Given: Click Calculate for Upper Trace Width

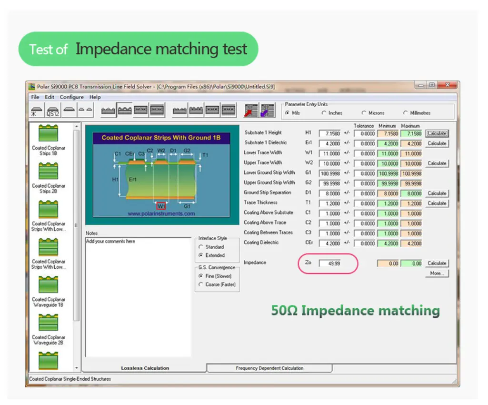Looking at the screenshot, I should tap(437, 163).
